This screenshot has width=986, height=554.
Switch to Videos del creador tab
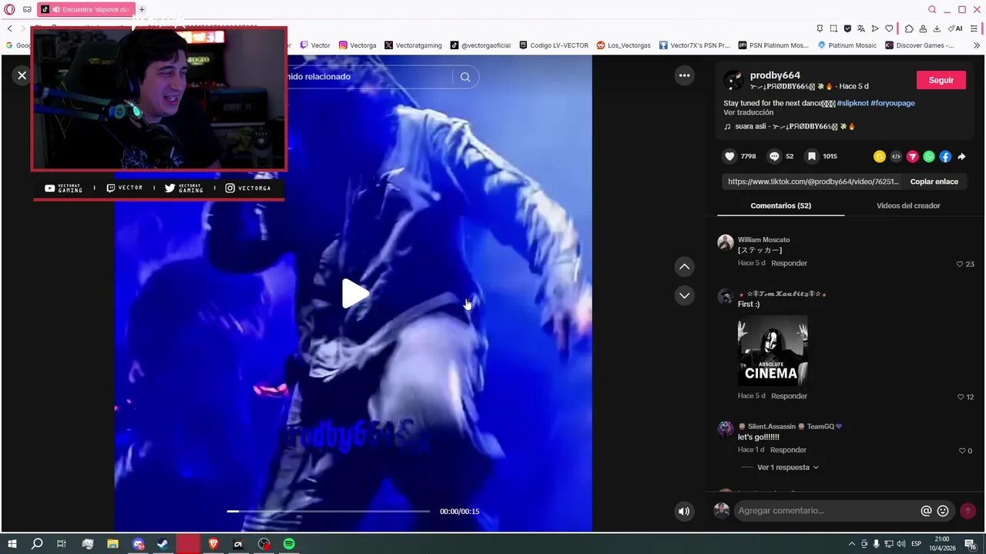coord(908,205)
